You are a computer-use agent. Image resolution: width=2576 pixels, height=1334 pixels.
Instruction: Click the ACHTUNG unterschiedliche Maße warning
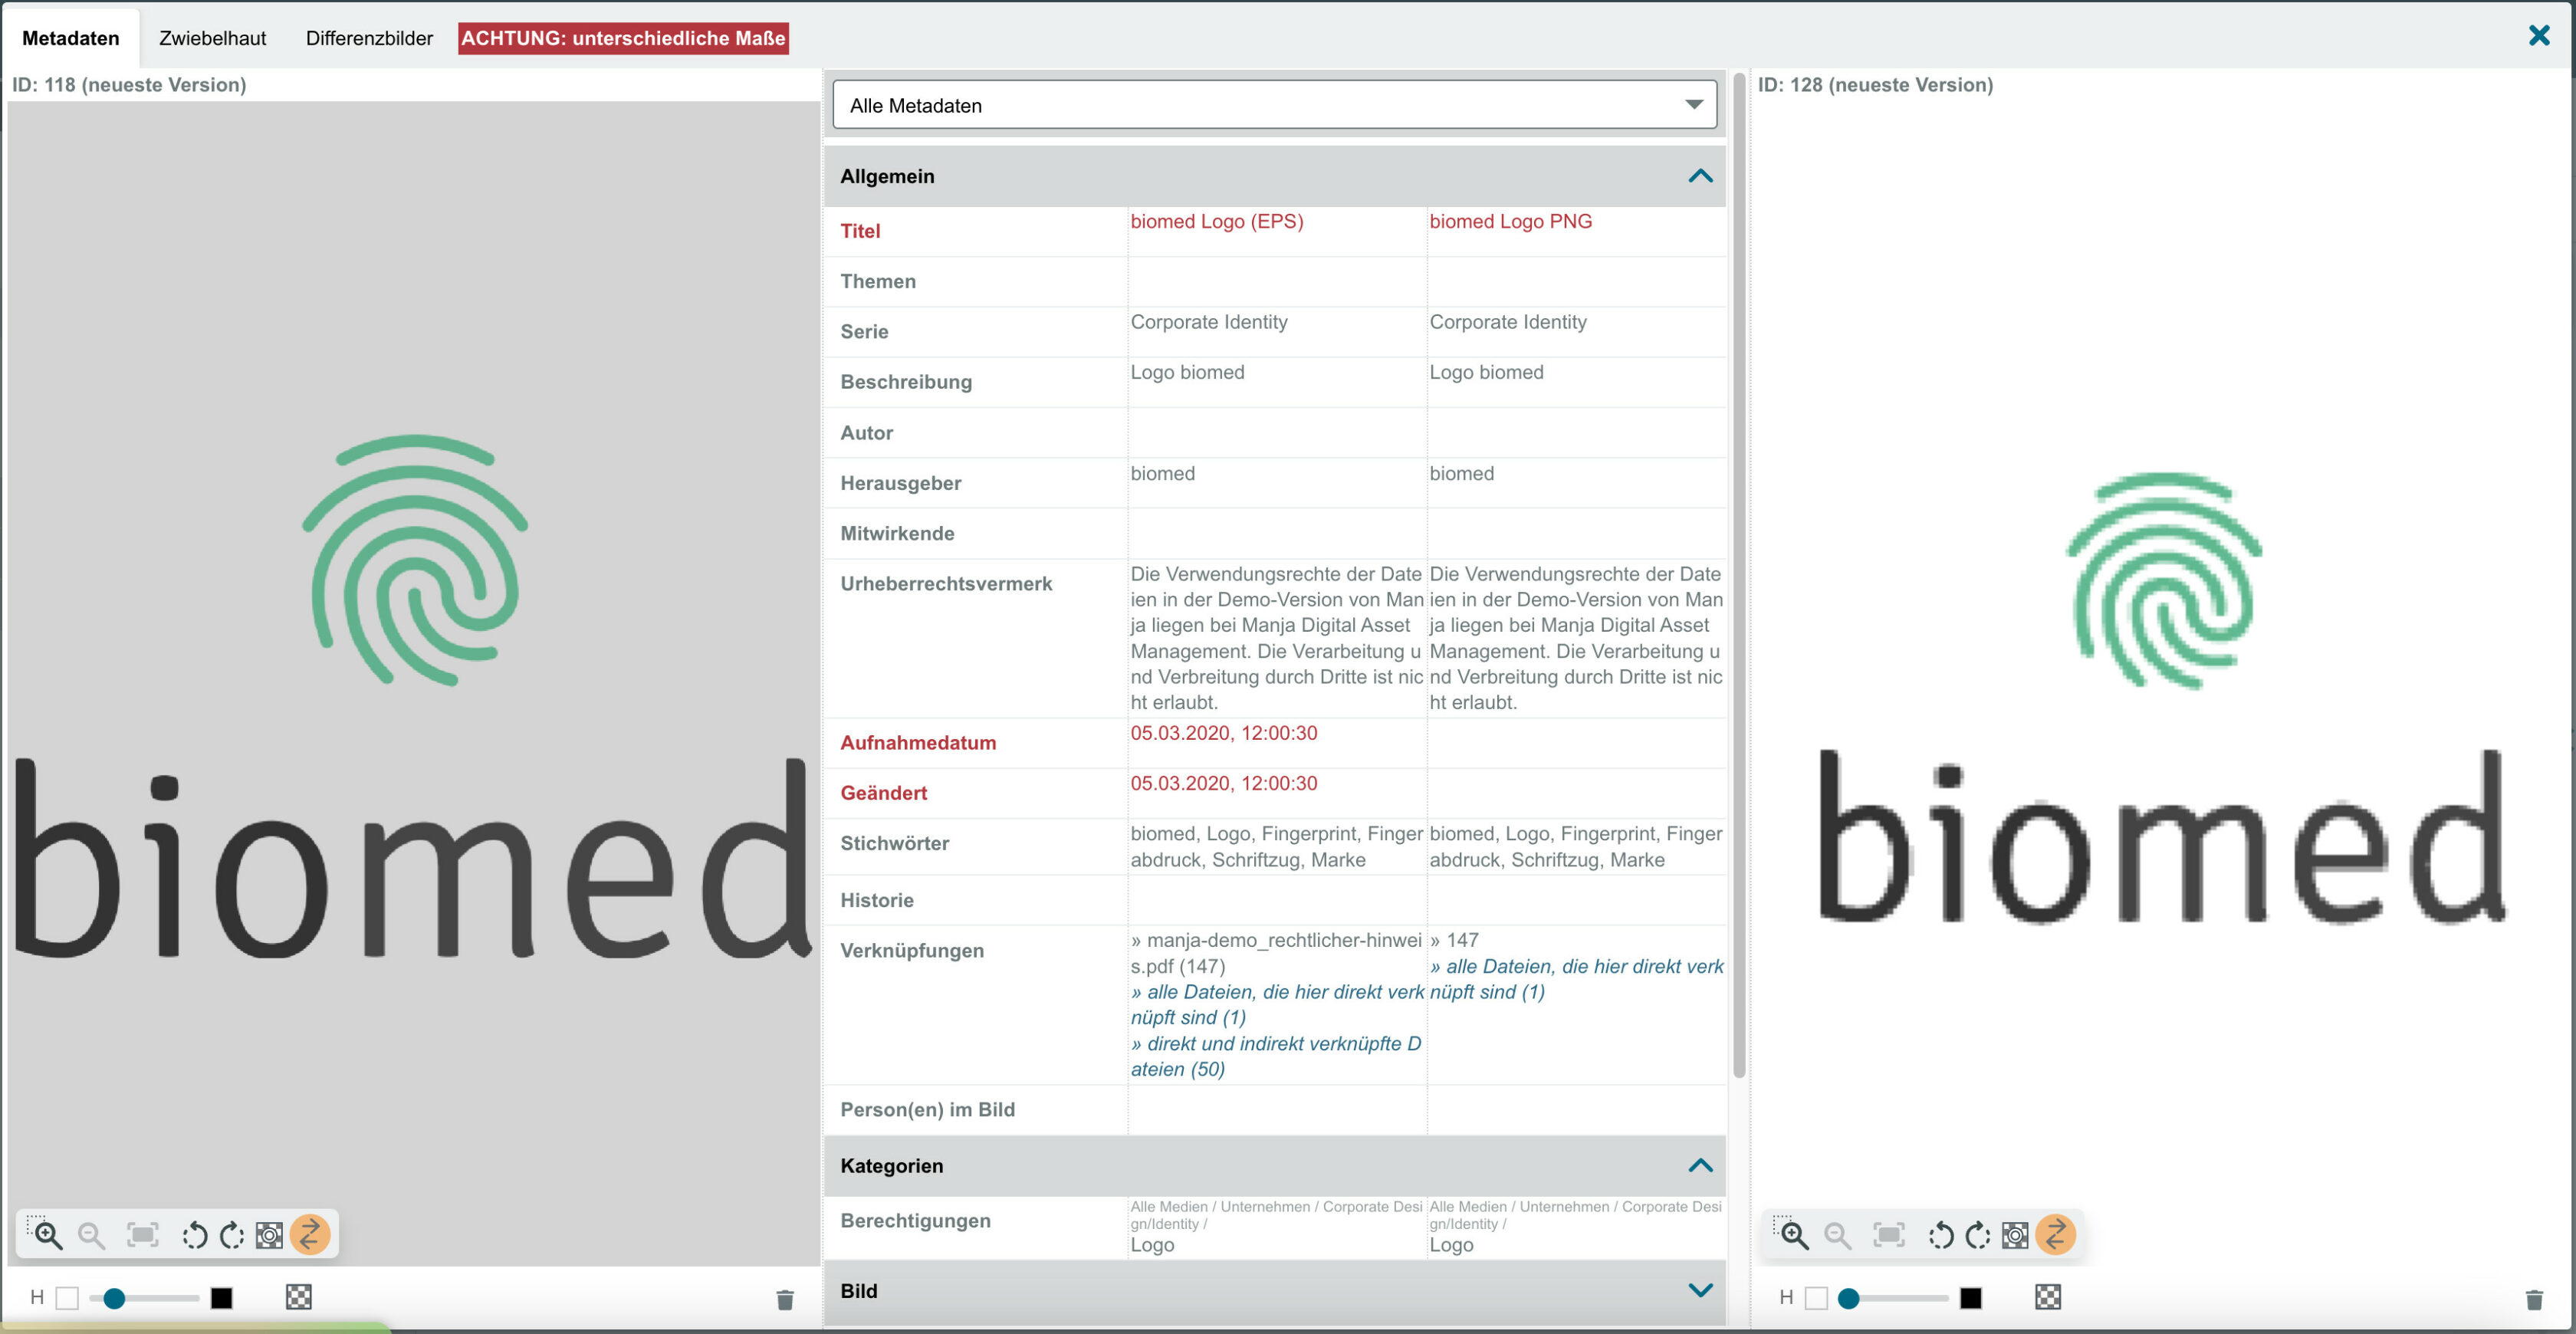623,38
